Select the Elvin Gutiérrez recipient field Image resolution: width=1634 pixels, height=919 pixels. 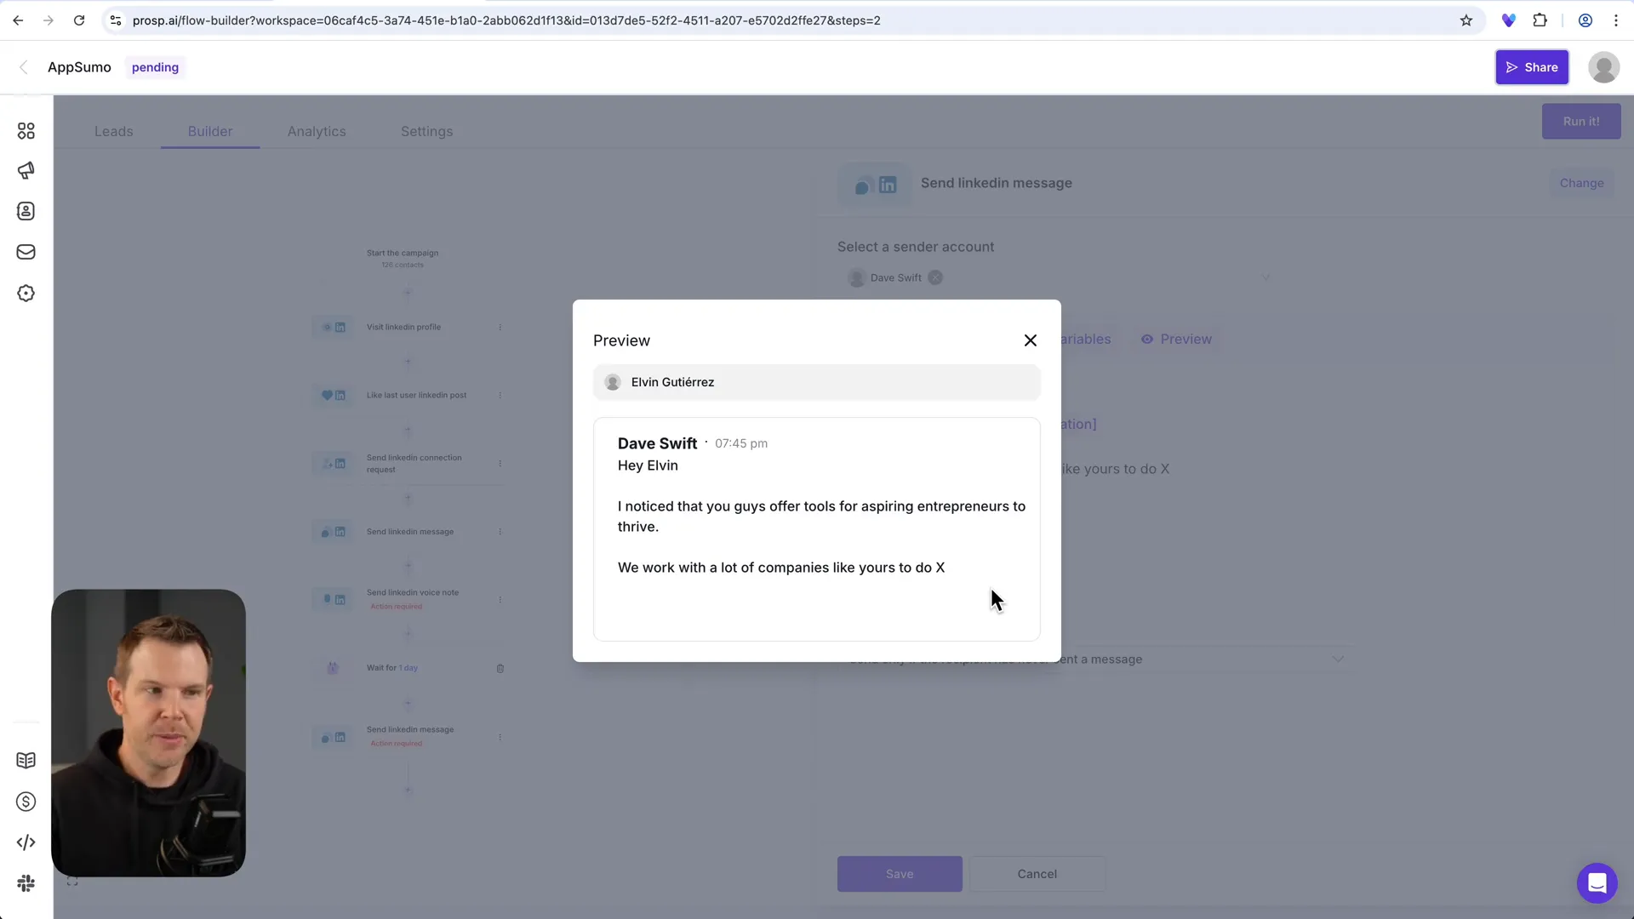tap(816, 382)
